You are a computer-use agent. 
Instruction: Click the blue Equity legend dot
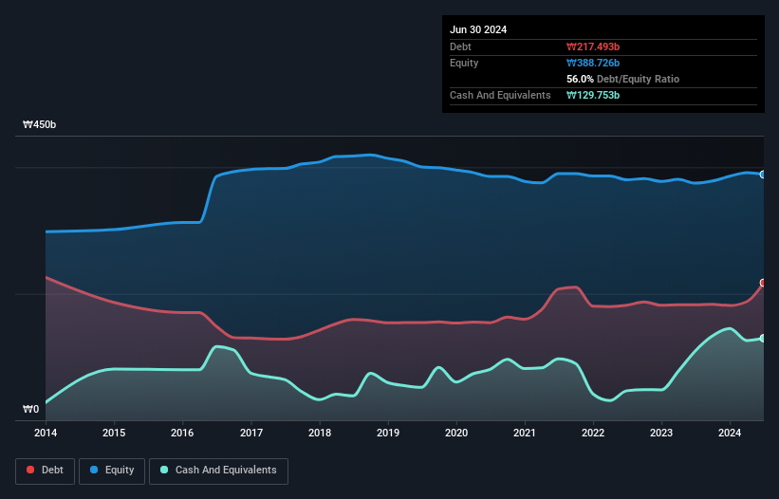[x=94, y=470]
